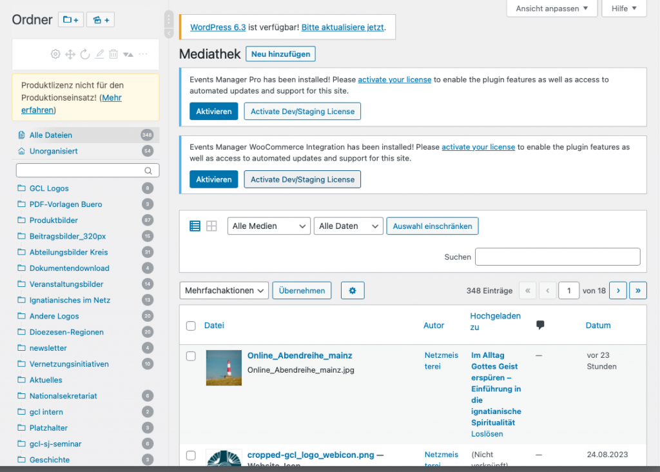This screenshot has height=472, width=660.
Task: Click the 'Bitte aktualisiere jetzt' link
Action: (342, 28)
